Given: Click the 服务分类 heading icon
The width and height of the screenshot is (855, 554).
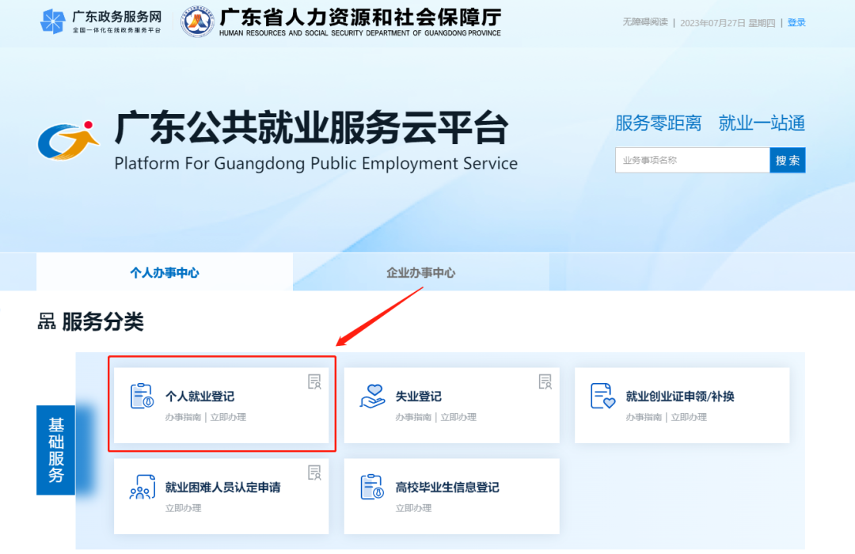Looking at the screenshot, I should click(47, 321).
